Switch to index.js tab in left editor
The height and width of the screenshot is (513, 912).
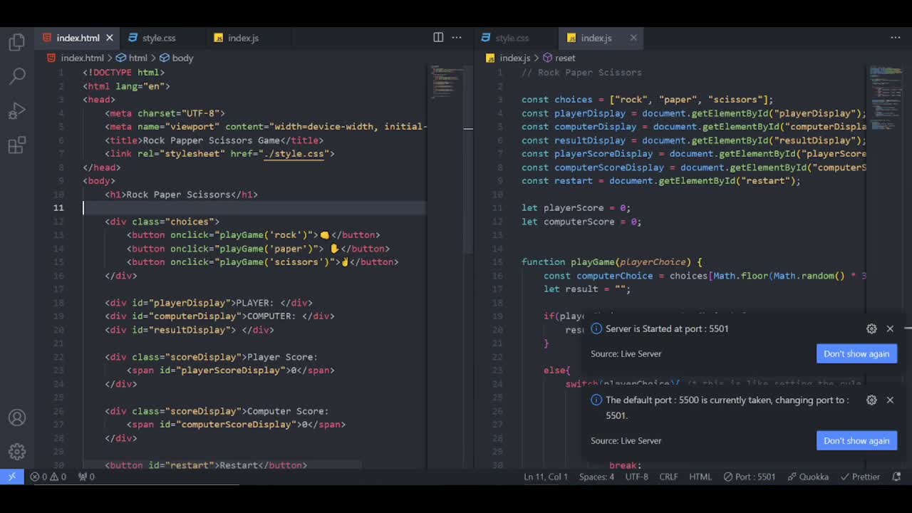(242, 38)
